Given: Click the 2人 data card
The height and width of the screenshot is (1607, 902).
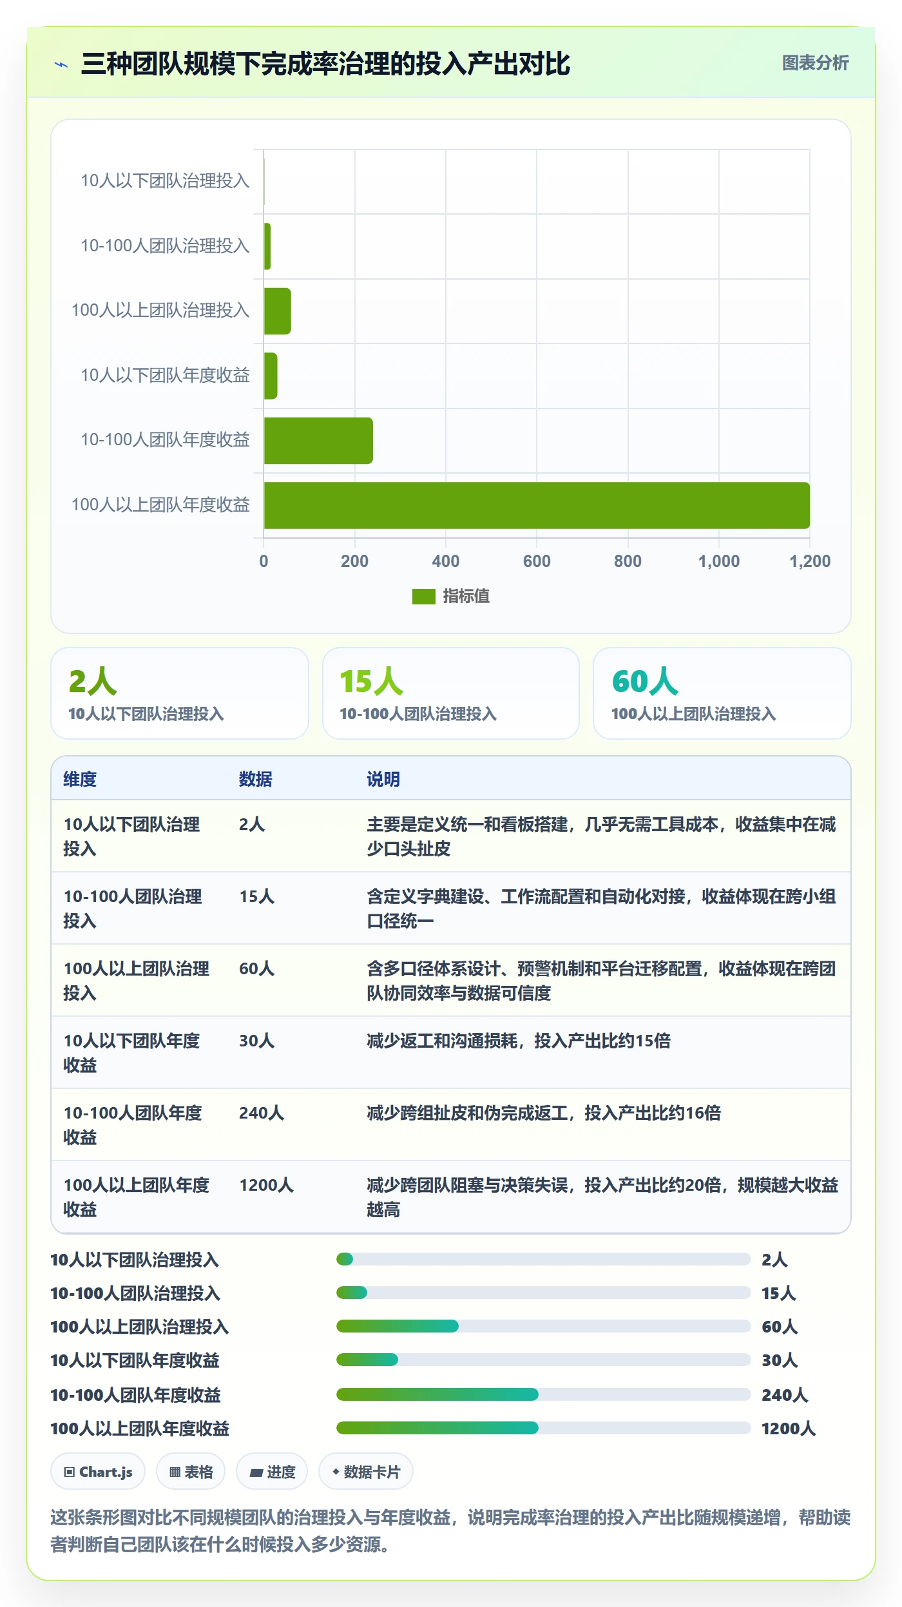Looking at the screenshot, I should [180, 693].
